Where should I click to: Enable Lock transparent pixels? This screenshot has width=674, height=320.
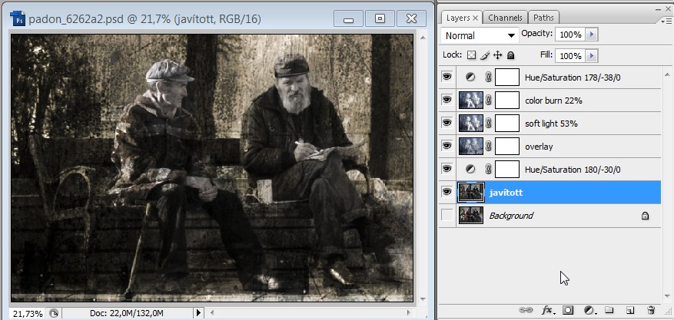coord(472,55)
